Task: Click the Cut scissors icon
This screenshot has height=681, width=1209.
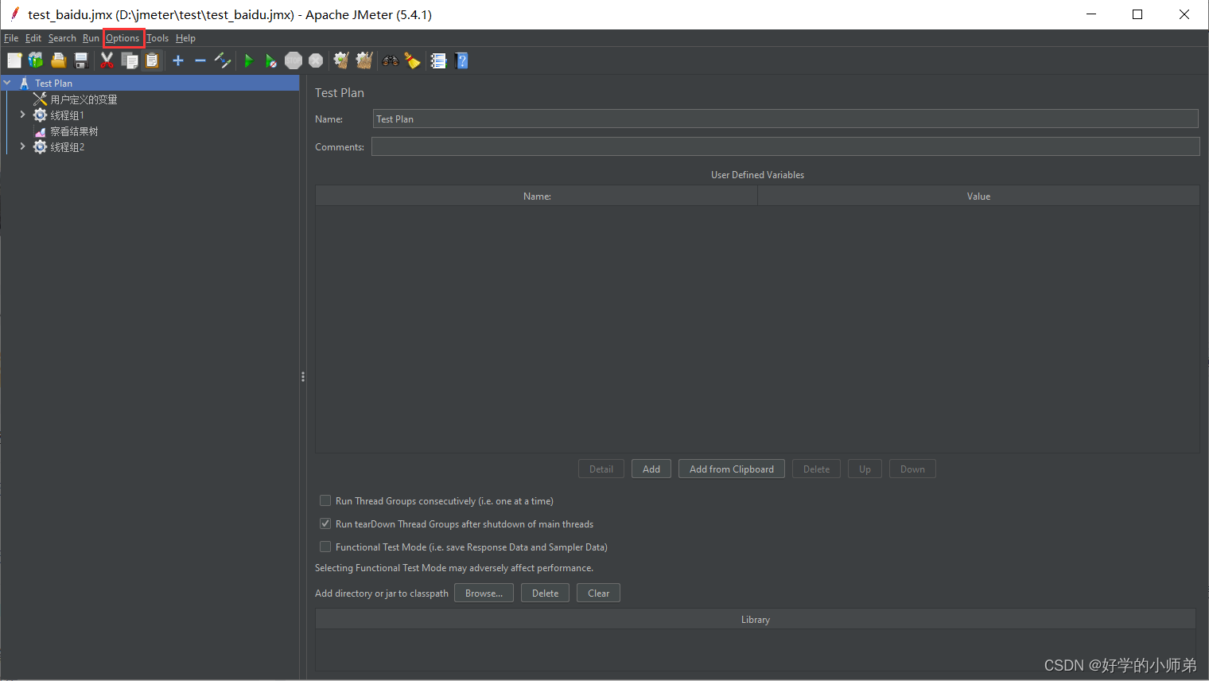Action: 107,60
